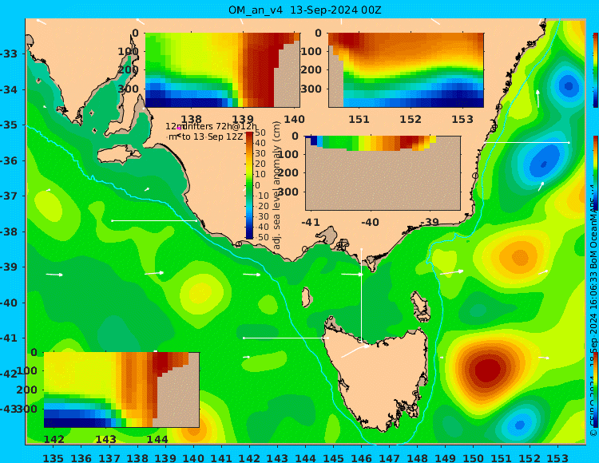599x463 pixels.
Task: Click the dark red warm eddy east of Tasmania
Action: 486,370
